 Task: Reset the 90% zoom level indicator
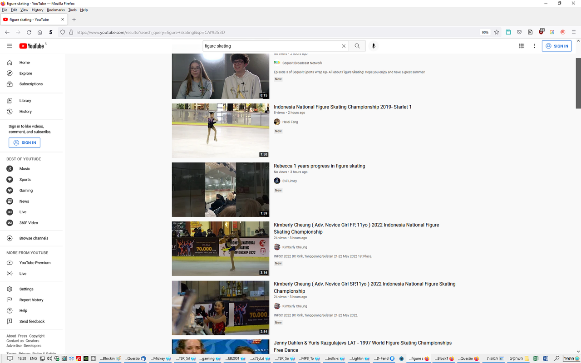point(485,32)
